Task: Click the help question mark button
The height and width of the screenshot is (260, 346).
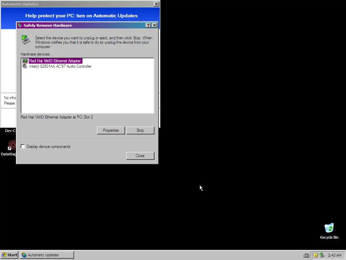Action: (148, 25)
